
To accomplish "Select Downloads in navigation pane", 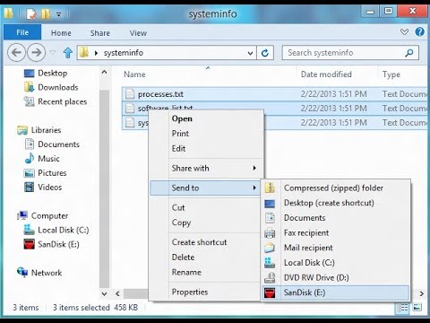I will pos(51,87).
